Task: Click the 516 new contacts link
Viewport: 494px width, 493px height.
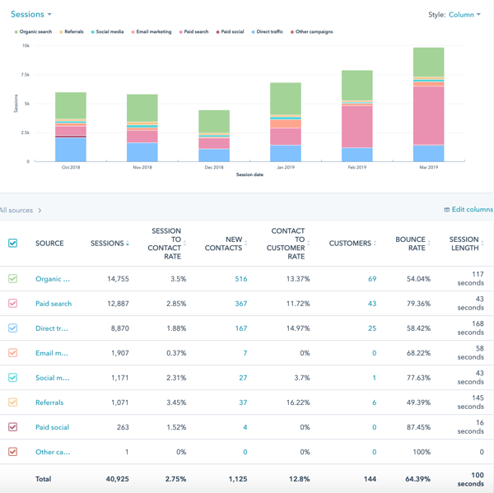Action: (x=240, y=279)
